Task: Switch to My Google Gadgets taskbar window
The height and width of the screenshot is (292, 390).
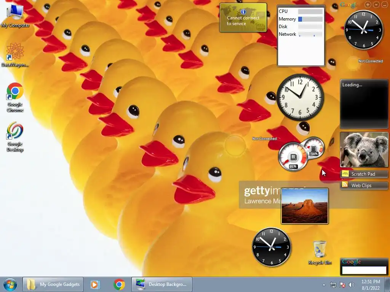Action: point(53,284)
